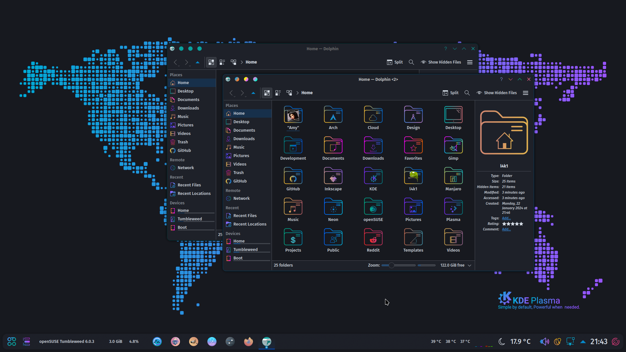
Task: Toggle Show Hidden Files in Dolphin <2>
Action: (497, 93)
